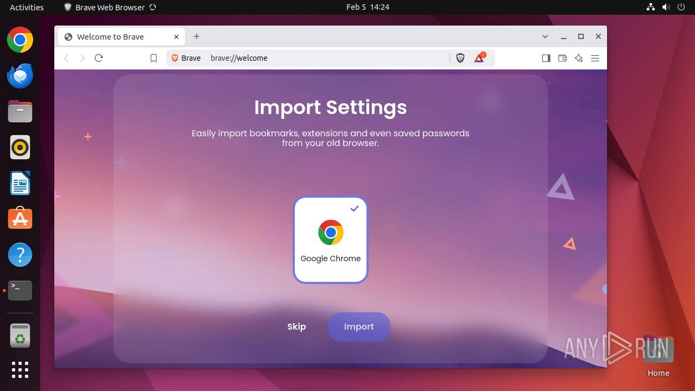Open the Help question mark icon
Viewport: 695px width, 391px height.
point(20,255)
